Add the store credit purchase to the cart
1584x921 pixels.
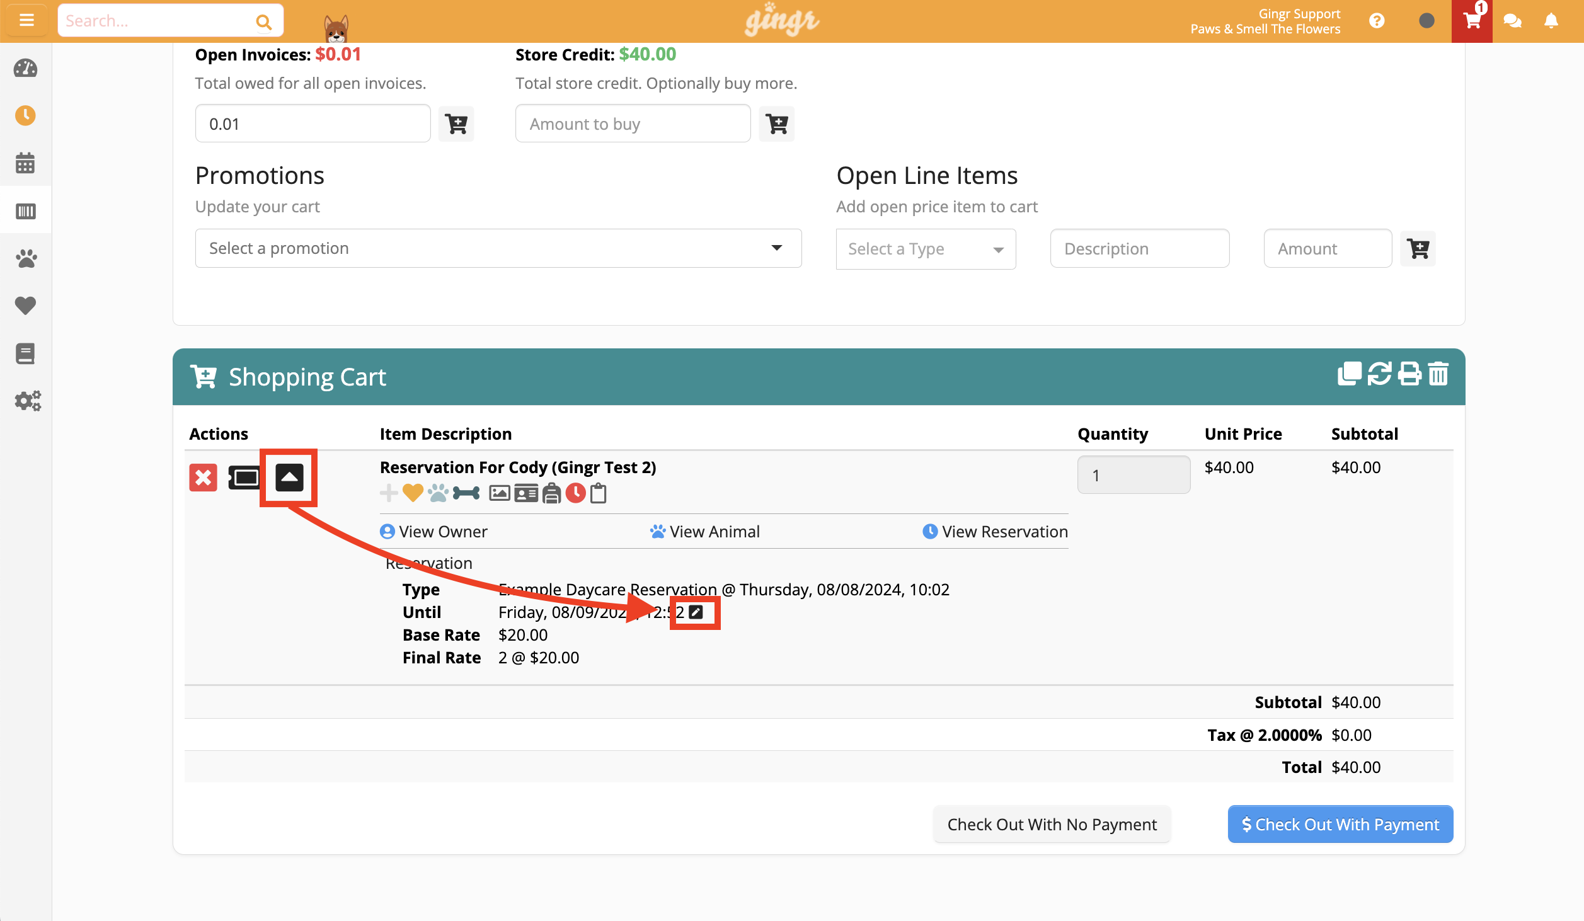coord(776,123)
